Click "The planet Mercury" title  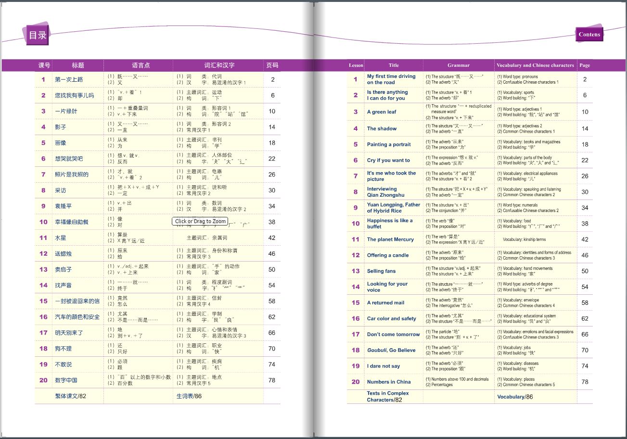[390, 239]
